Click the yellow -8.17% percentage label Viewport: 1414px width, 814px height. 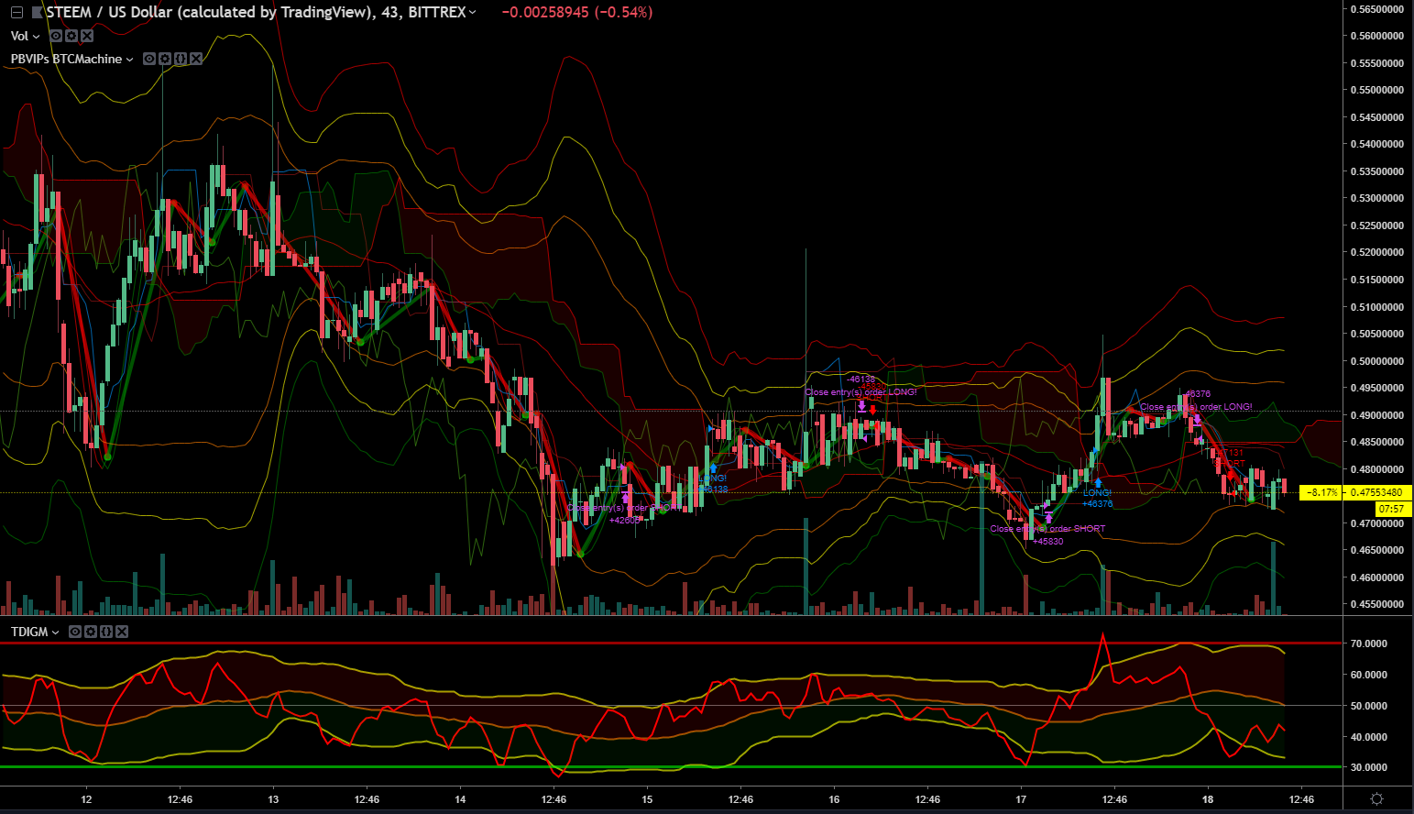1320,493
